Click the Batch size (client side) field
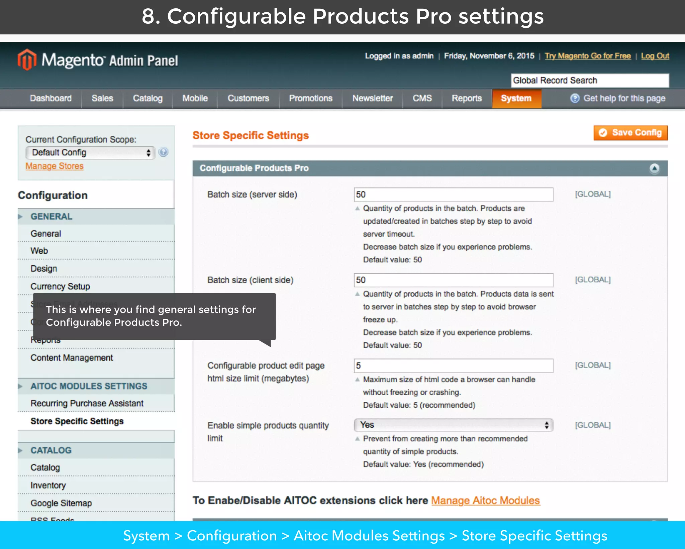Viewport: 685px width, 549px height. [x=453, y=280]
